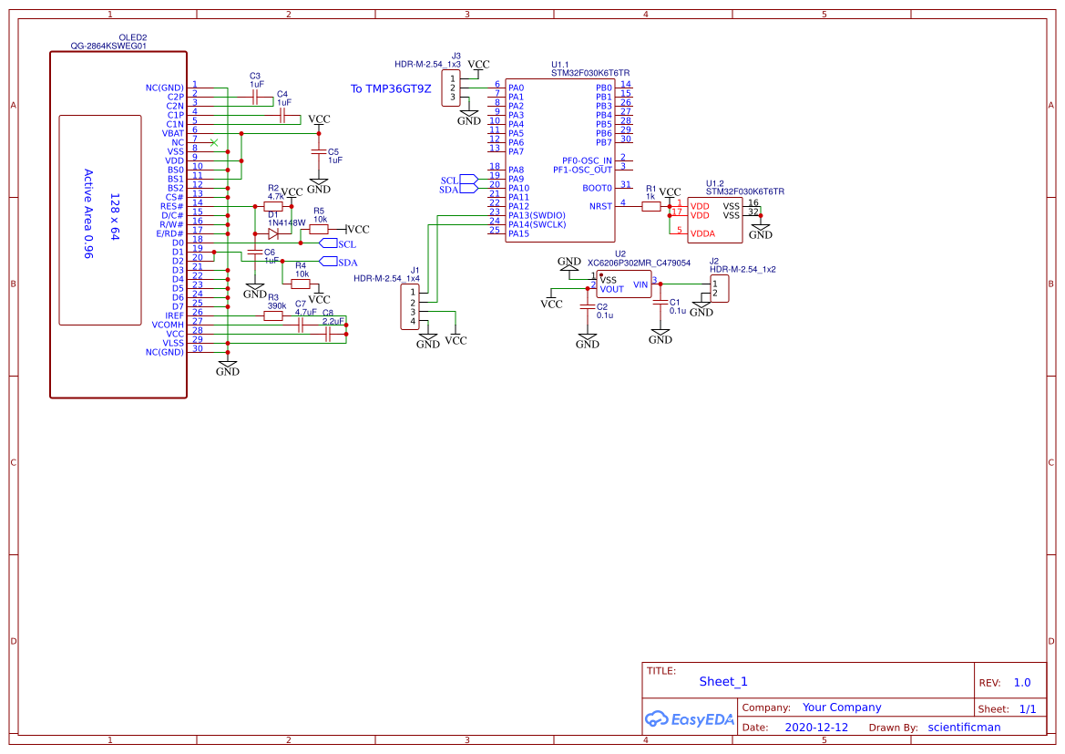Select the Sheet_1 title text

[x=722, y=681]
